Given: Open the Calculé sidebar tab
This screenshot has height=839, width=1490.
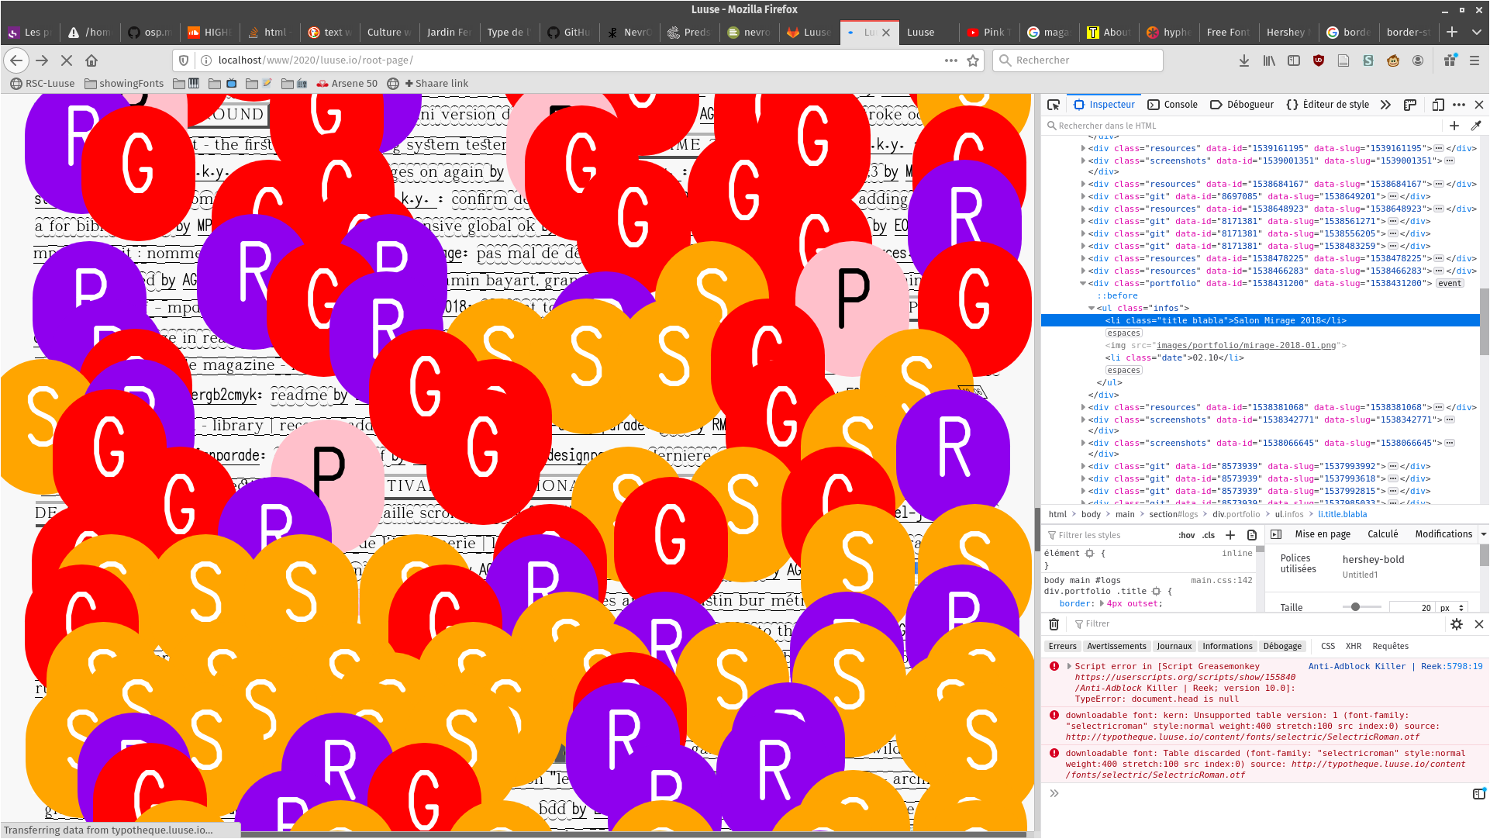Looking at the screenshot, I should click(1382, 534).
